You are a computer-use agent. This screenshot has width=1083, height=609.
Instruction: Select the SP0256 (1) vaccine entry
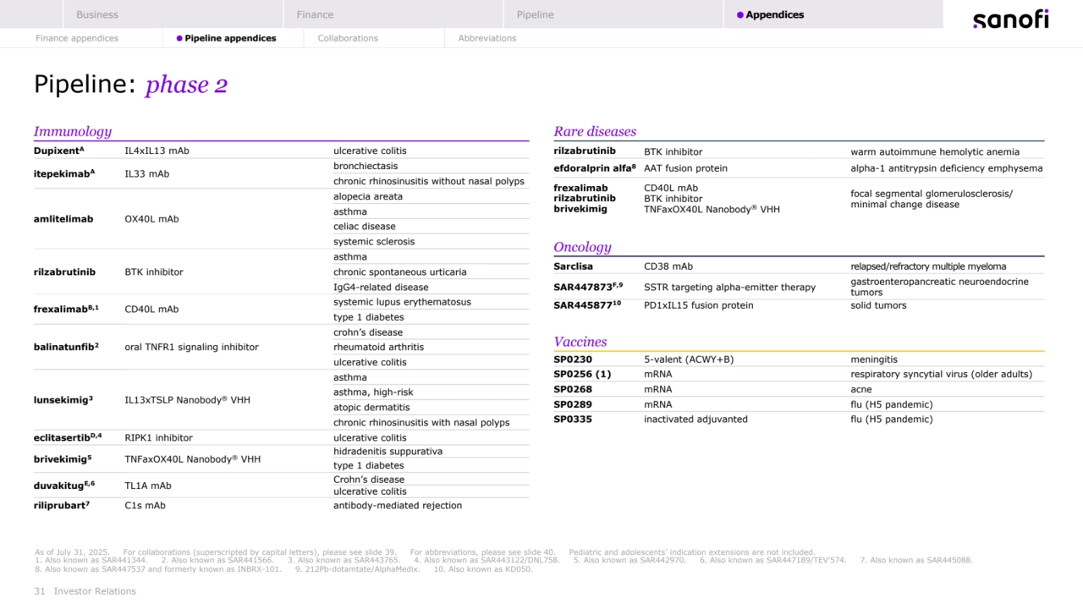582,374
